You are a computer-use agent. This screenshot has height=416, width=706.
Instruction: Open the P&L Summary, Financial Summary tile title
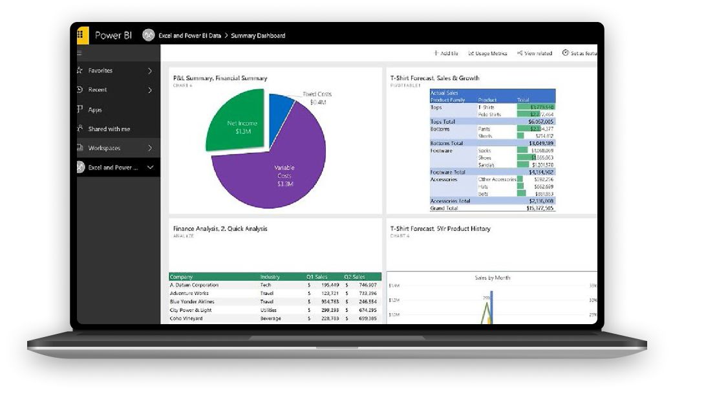click(220, 78)
